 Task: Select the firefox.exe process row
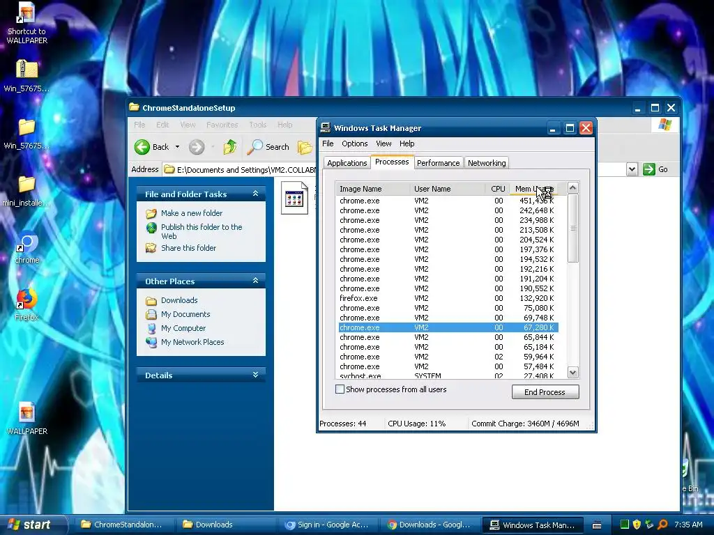click(x=448, y=298)
